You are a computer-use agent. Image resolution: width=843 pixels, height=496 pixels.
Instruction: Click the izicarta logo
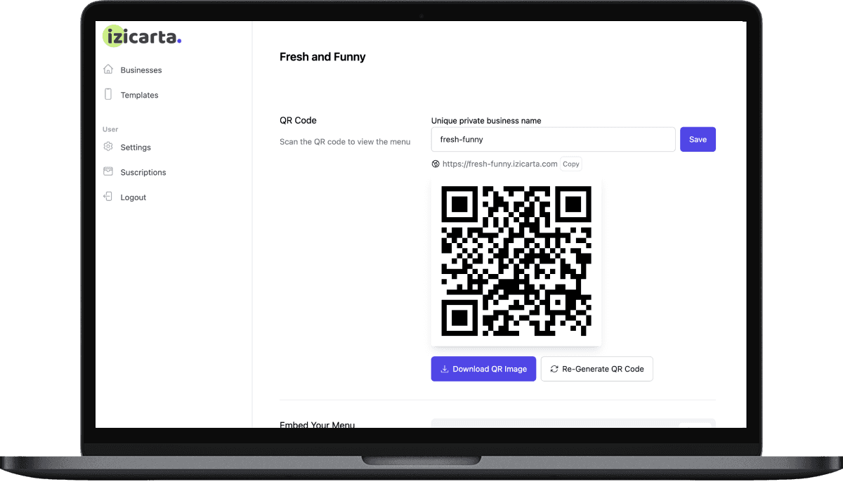click(x=143, y=37)
